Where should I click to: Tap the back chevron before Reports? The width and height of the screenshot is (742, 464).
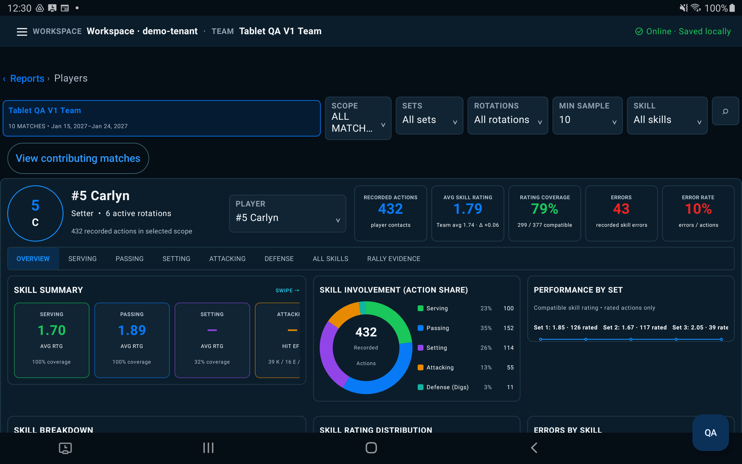click(4, 79)
